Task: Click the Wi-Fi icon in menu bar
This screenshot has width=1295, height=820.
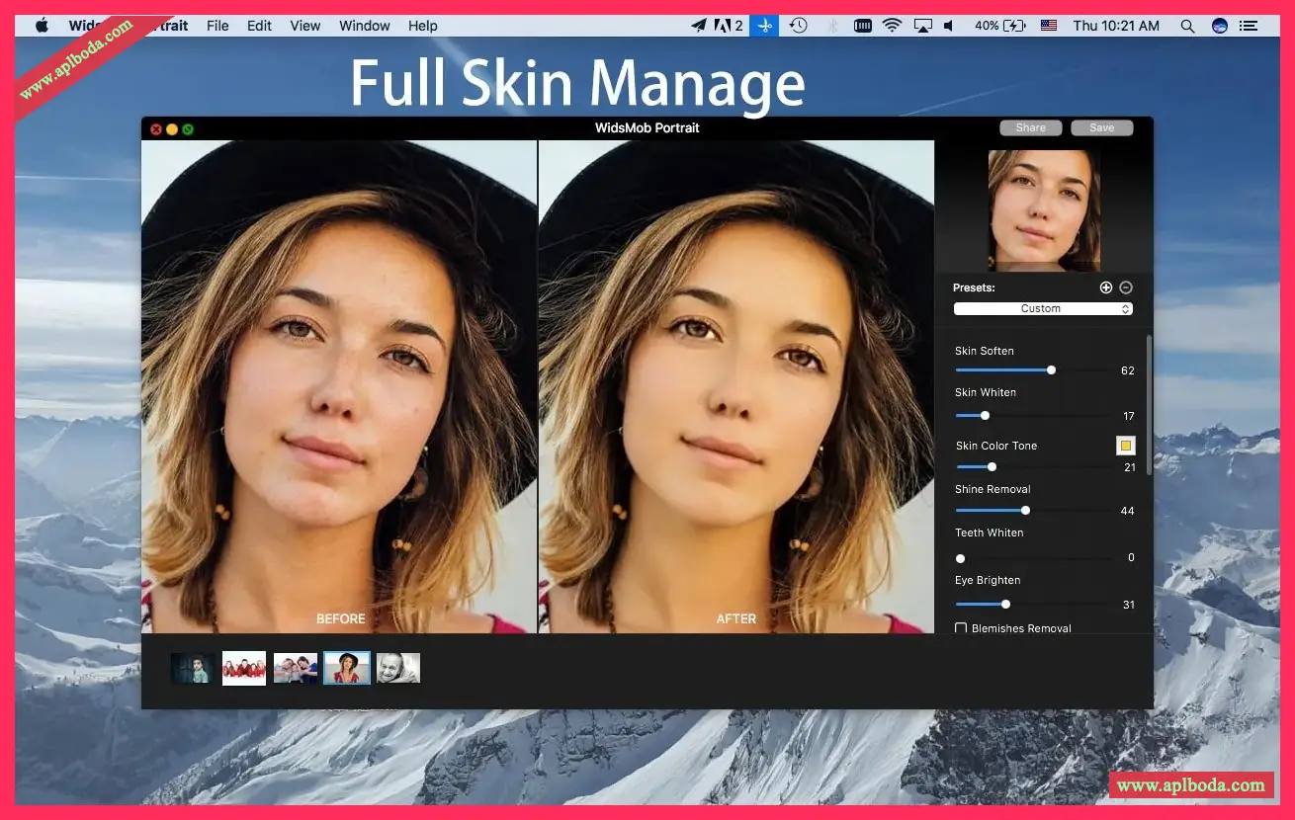Action: point(893,26)
